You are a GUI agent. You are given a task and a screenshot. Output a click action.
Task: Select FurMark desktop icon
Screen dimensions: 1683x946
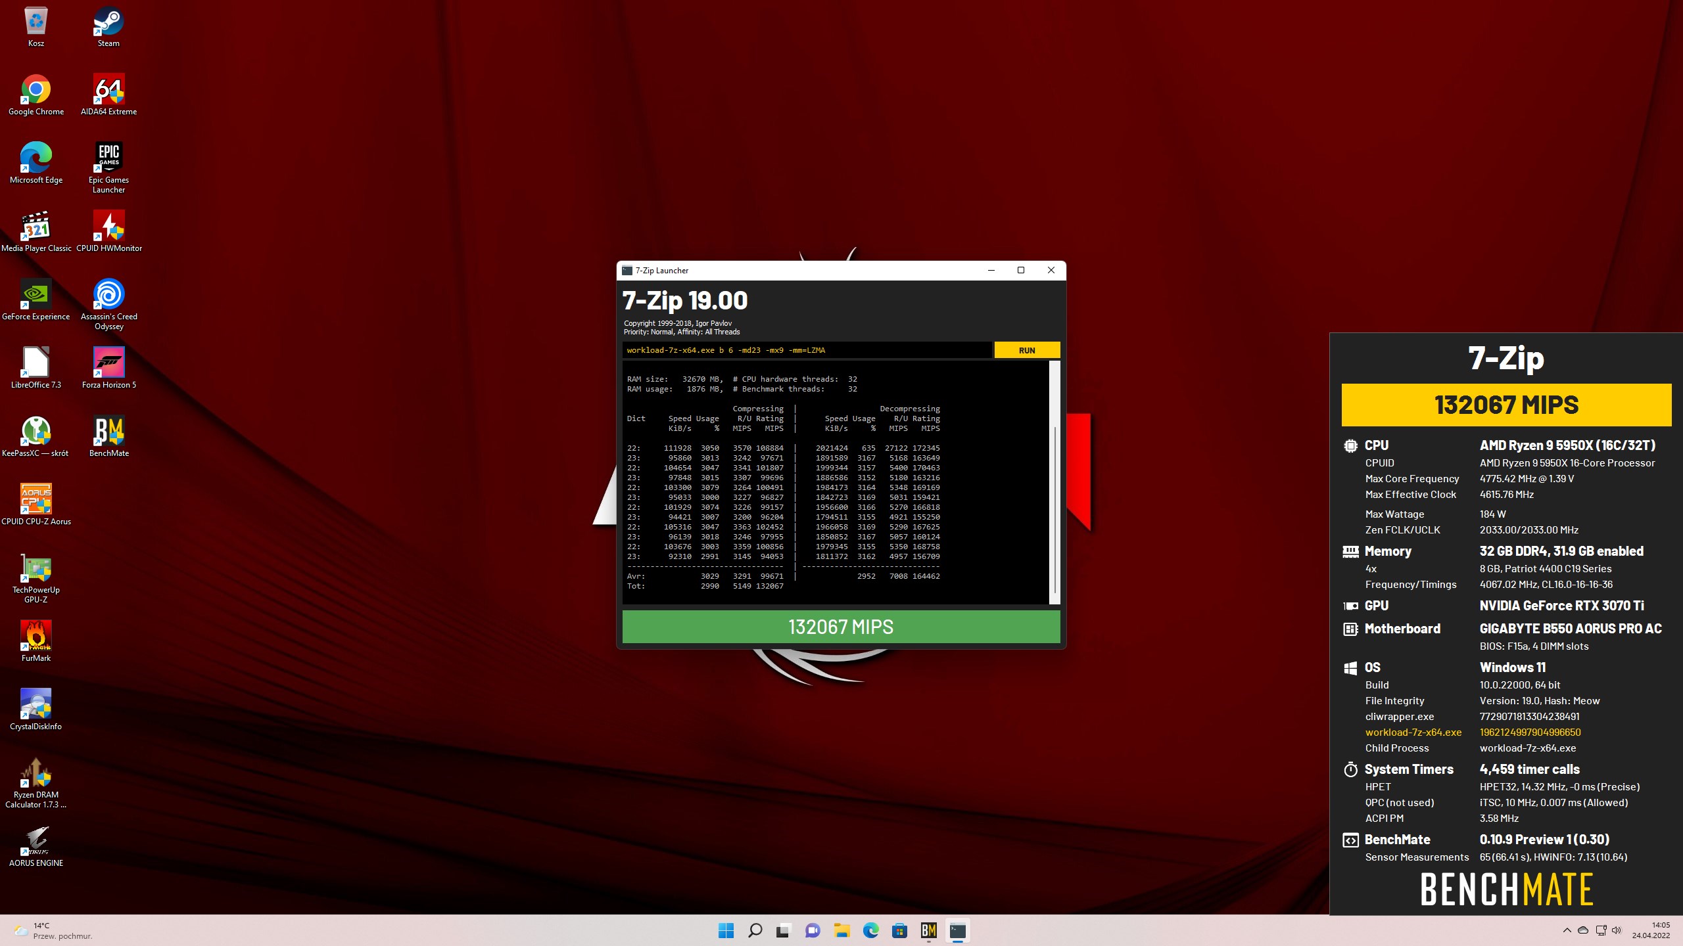36,642
